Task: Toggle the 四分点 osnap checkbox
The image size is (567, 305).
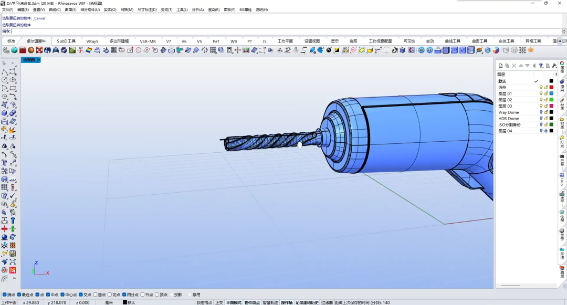Action: [124, 295]
